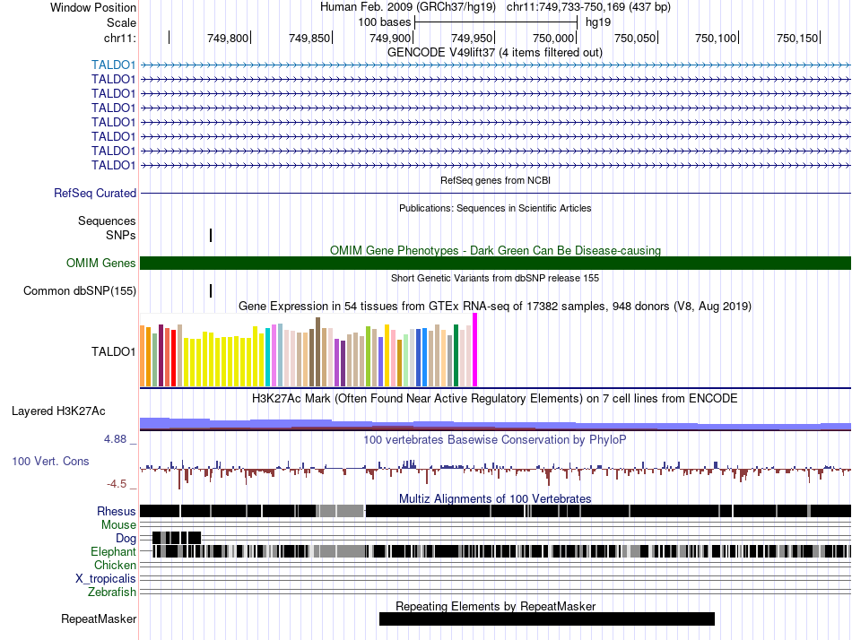Open the RefSeq Curated track label

click(95, 193)
